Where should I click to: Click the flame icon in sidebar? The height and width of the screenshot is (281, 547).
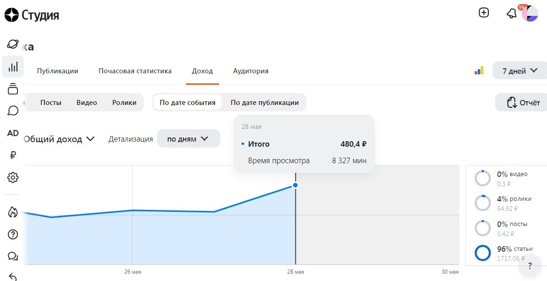pyautogui.click(x=13, y=212)
